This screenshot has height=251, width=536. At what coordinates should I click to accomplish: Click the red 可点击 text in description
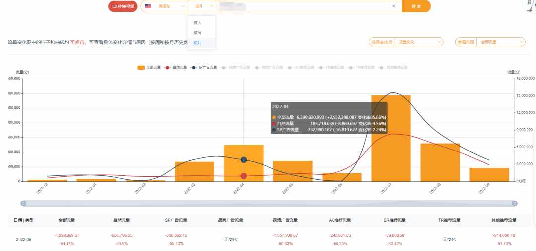[78, 42]
